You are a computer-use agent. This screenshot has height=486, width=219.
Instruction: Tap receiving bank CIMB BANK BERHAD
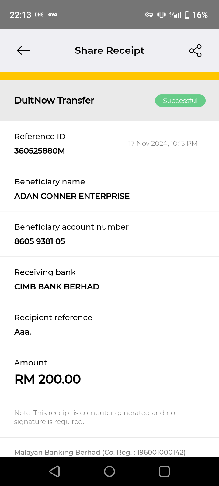pos(57,287)
